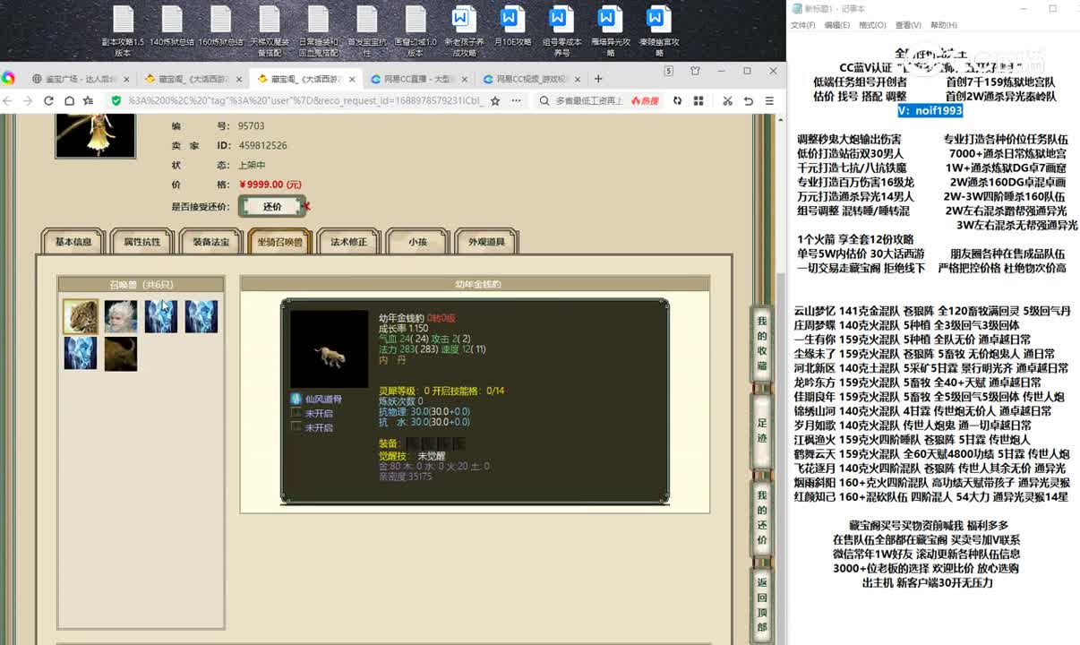
Task: Open Notepad 文件(F) menu
Action: [x=802, y=25]
